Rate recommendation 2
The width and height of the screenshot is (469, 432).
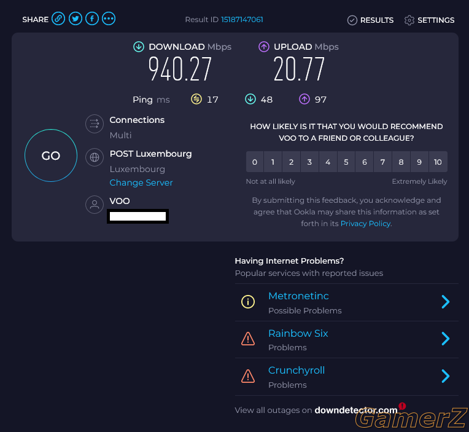(291, 162)
